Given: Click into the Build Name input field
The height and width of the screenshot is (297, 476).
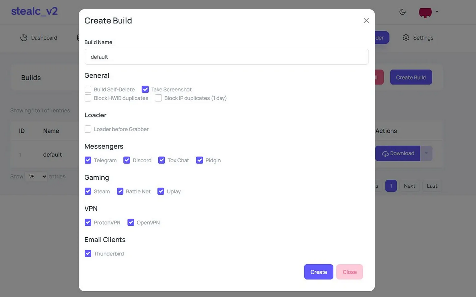Looking at the screenshot, I should point(226,57).
